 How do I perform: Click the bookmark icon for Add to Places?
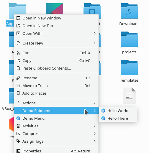18,93
